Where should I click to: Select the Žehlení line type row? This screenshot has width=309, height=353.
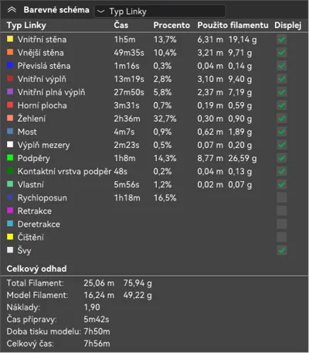(x=154, y=118)
